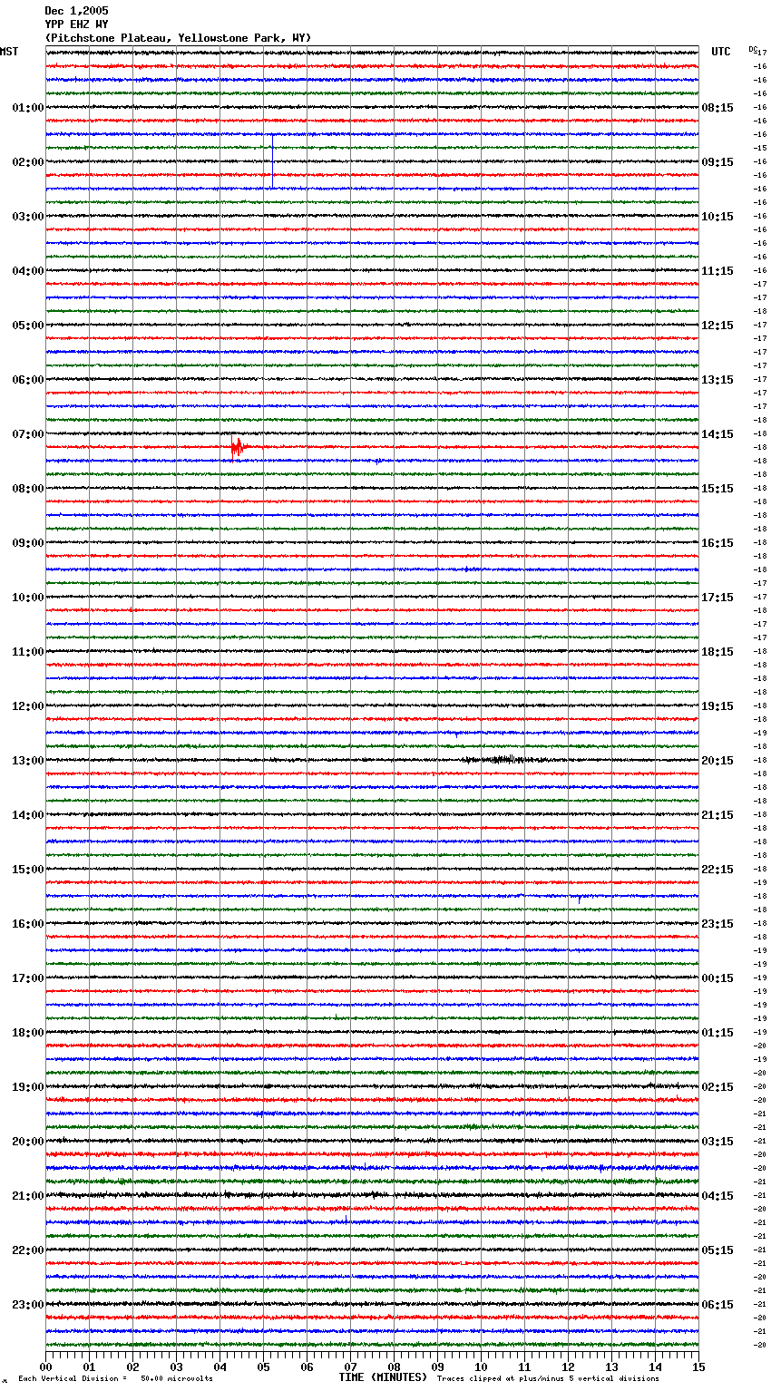
Task: Select the '18:00' MST time label
Action: (x=28, y=1033)
